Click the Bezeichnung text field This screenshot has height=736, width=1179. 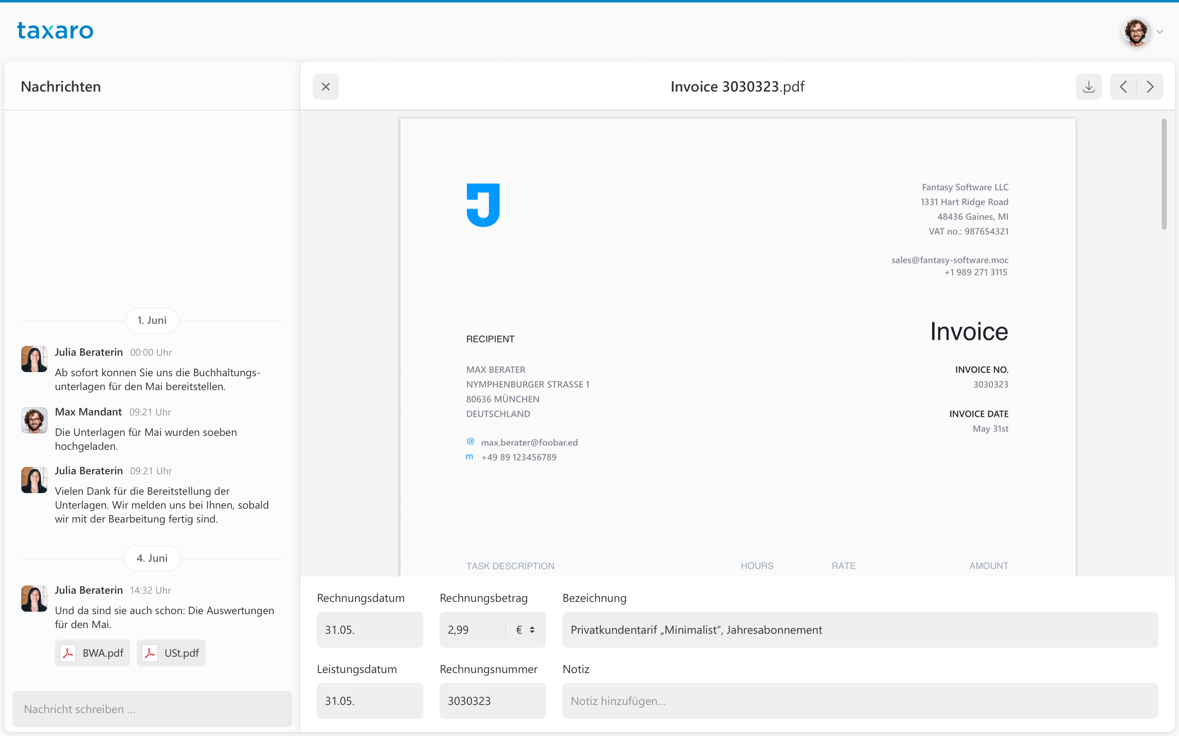point(859,630)
